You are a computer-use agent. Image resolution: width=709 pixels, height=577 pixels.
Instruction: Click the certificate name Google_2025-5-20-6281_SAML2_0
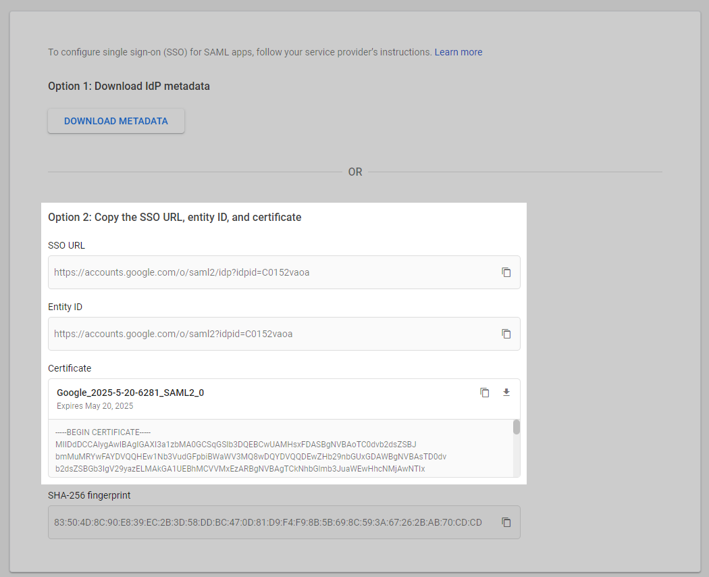click(130, 393)
